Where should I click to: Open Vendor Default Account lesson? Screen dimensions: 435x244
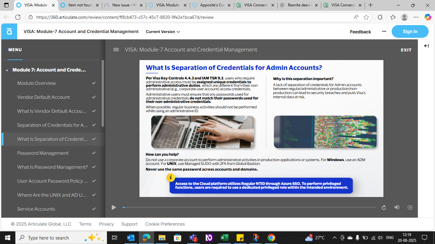[53, 97]
